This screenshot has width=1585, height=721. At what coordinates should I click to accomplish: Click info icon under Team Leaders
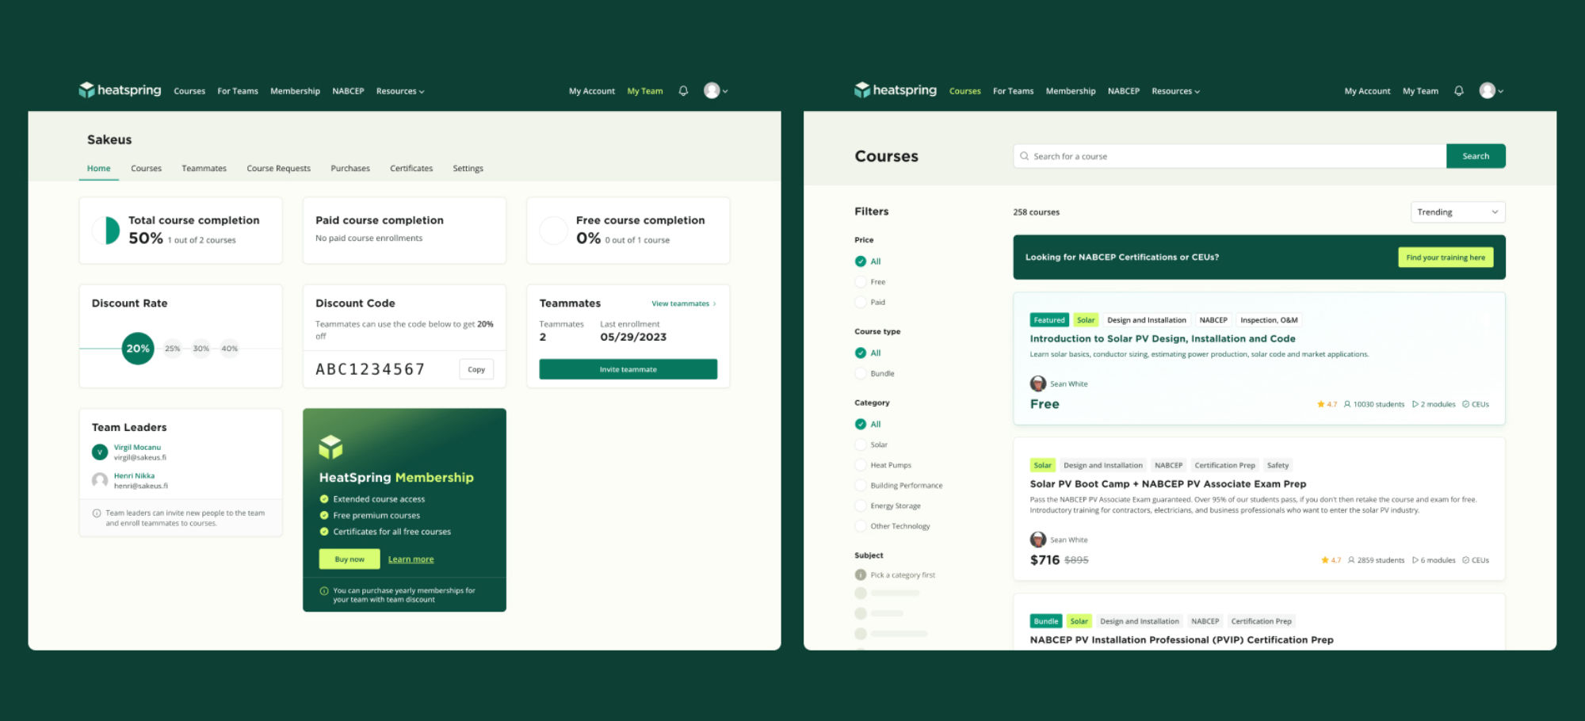pyautogui.click(x=97, y=513)
